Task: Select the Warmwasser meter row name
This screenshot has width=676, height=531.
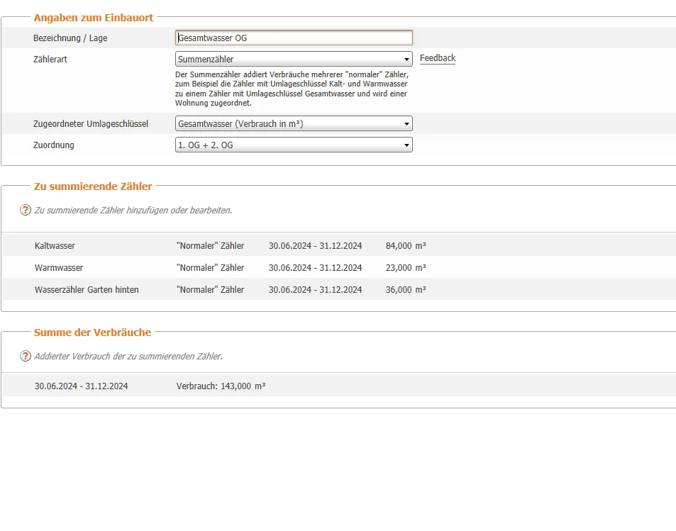Action: 59,268
